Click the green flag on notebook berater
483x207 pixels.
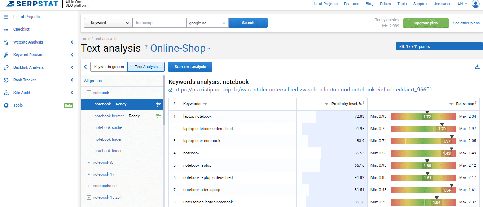coord(158,116)
